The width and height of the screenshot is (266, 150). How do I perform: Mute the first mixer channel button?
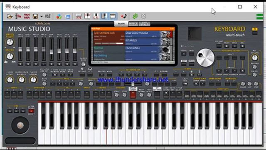[x=20, y=64]
